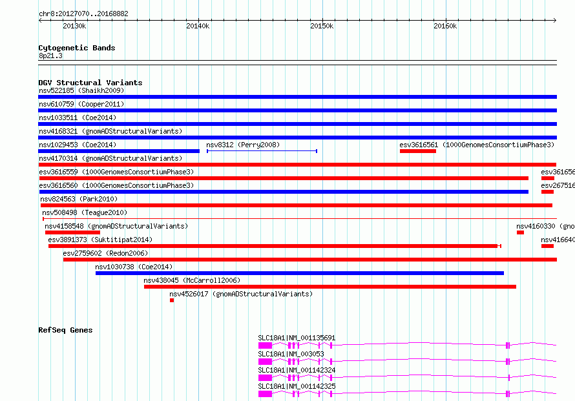575x401 pixels.
Task: Click the 20140k ruler tick label
Action: (198, 26)
